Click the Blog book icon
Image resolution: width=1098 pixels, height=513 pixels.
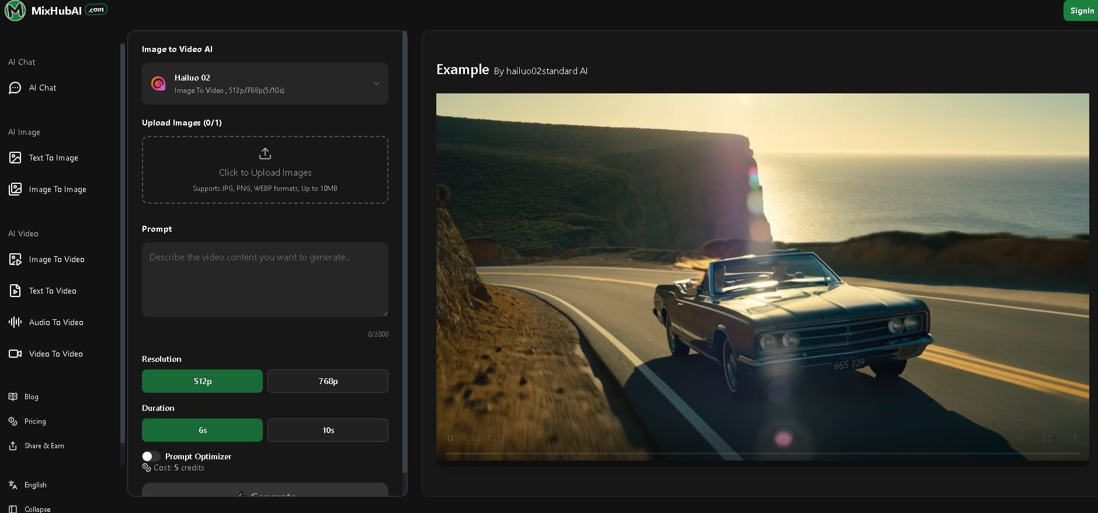pyautogui.click(x=13, y=397)
